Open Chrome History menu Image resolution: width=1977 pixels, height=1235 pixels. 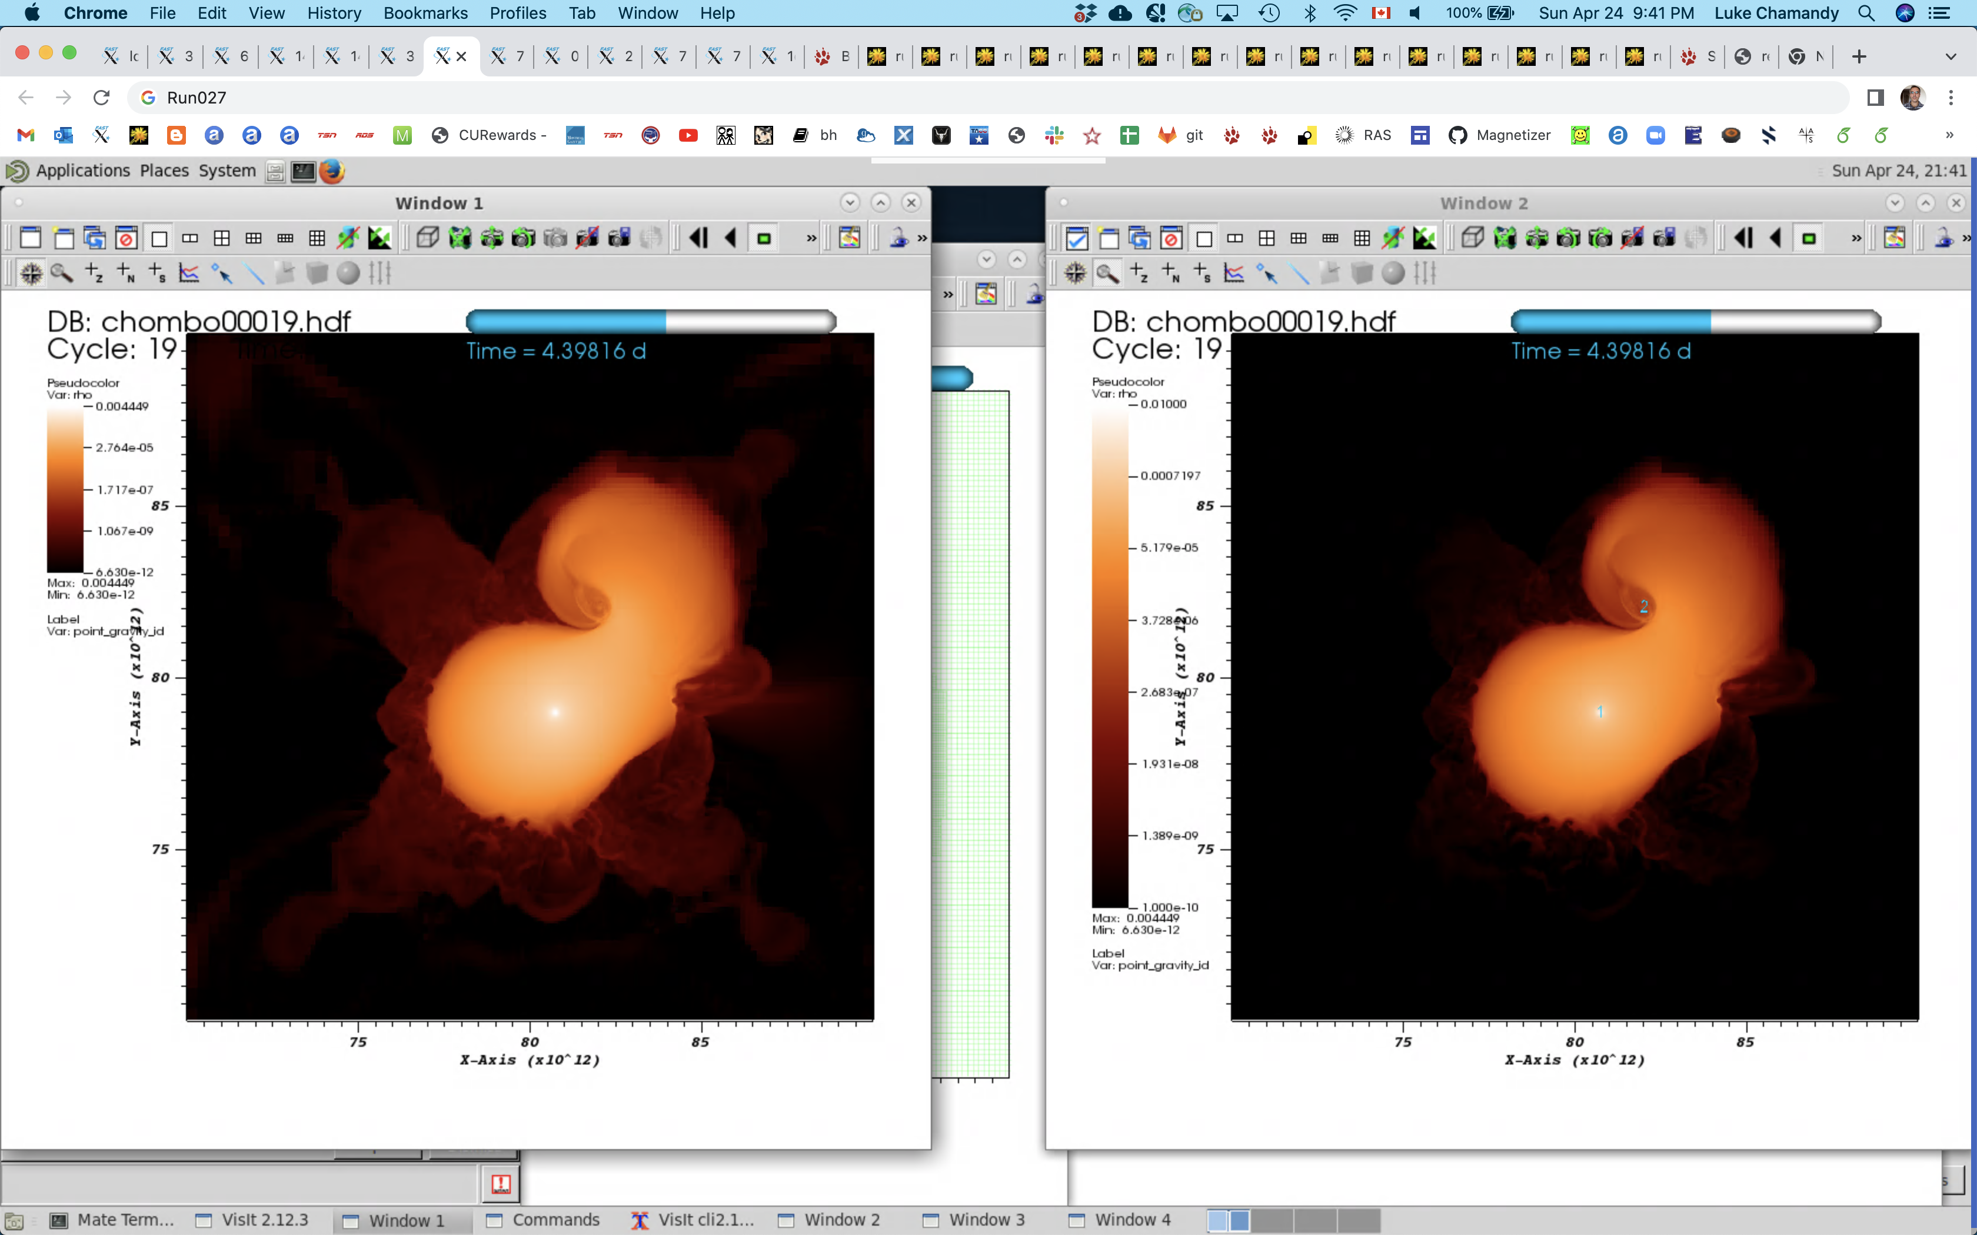pyautogui.click(x=334, y=13)
